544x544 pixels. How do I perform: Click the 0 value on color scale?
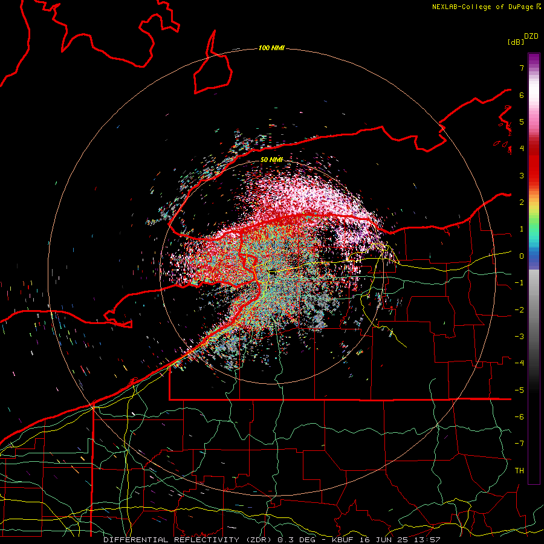pos(522,256)
